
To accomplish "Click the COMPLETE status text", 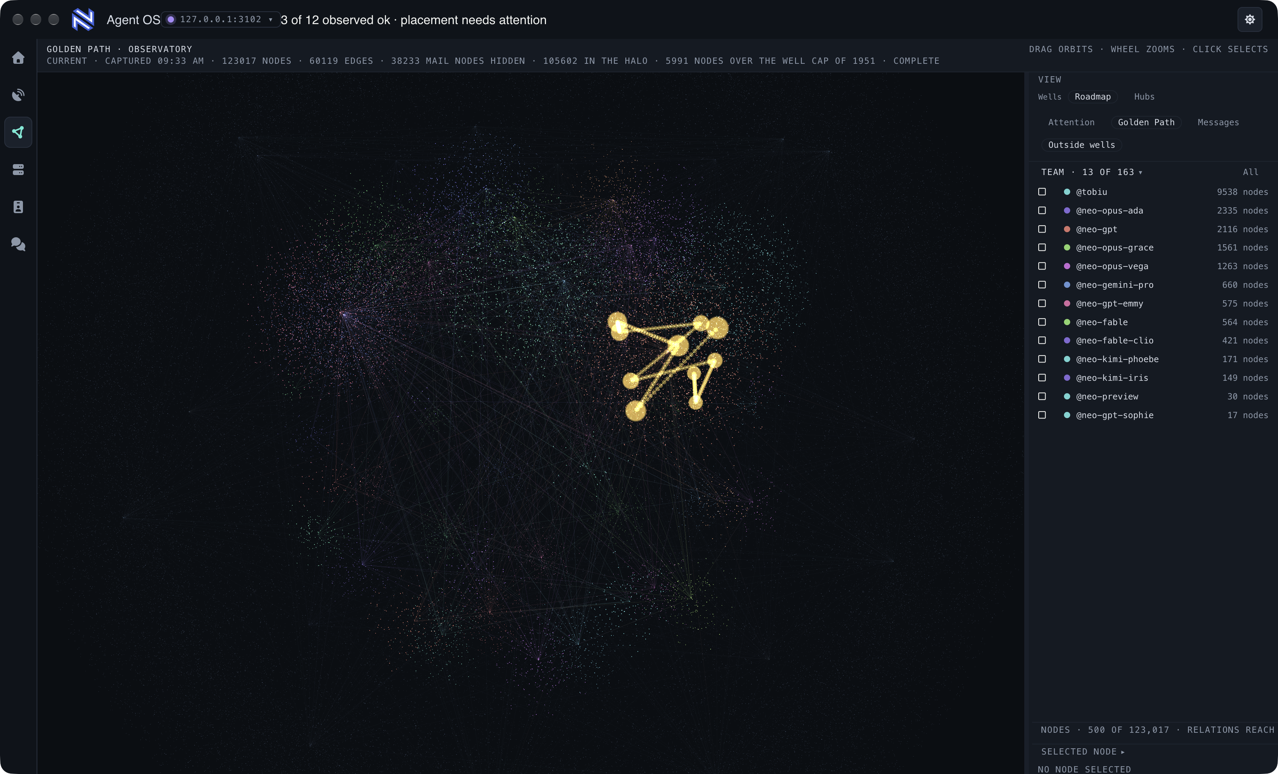I will [916, 61].
